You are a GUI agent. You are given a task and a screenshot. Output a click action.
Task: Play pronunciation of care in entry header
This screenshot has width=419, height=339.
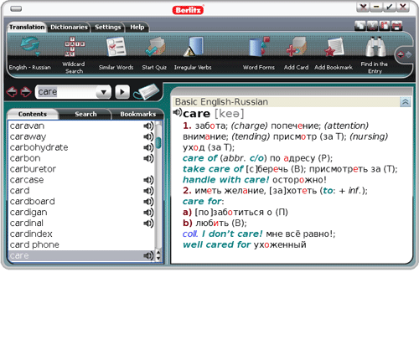(178, 112)
